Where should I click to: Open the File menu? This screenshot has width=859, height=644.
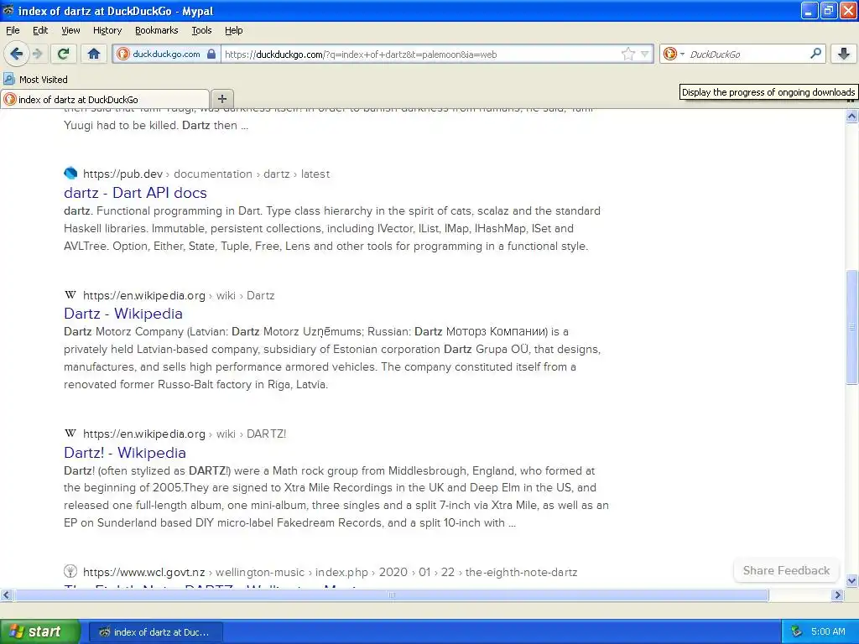pyautogui.click(x=13, y=30)
